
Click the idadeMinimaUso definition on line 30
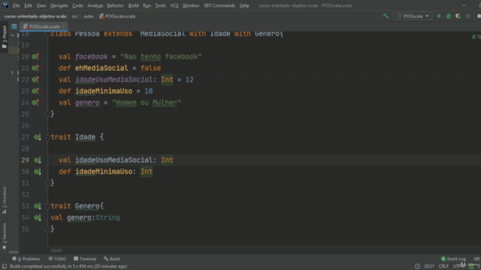(x=104, y=172)
